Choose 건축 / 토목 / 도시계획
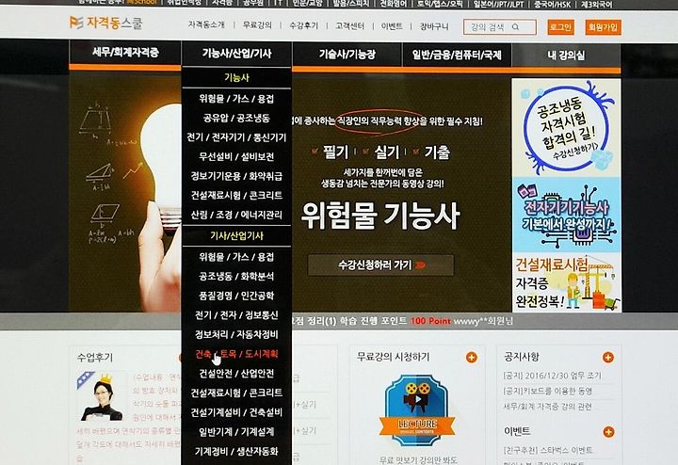The image size is (678, 465). click(x=236, y=354)
